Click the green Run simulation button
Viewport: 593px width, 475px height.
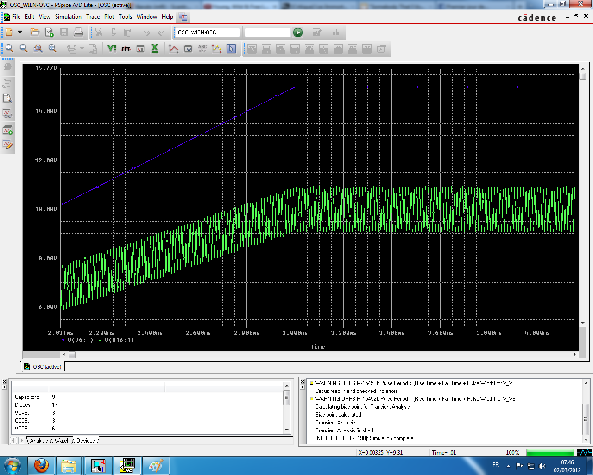click(x=298, y=32)
